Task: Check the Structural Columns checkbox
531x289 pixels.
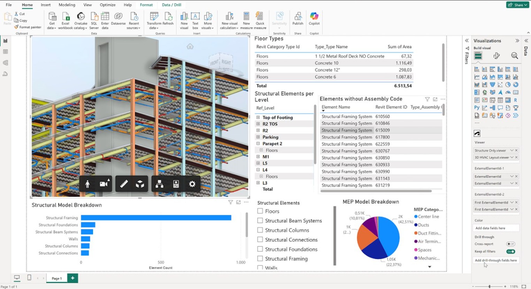Action: tap(260, 230)
